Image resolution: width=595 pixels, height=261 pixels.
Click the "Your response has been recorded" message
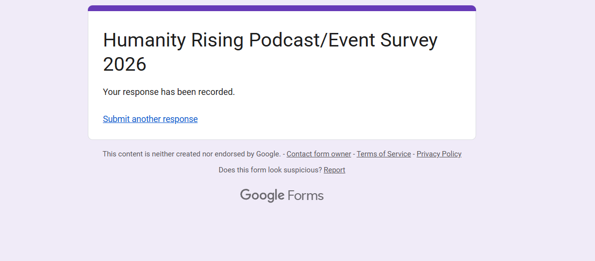pos(168,92)
